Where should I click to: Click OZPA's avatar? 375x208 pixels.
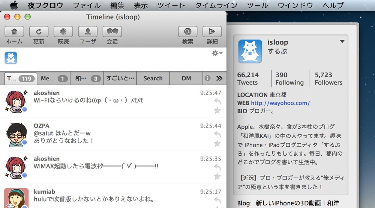(16, 134)
